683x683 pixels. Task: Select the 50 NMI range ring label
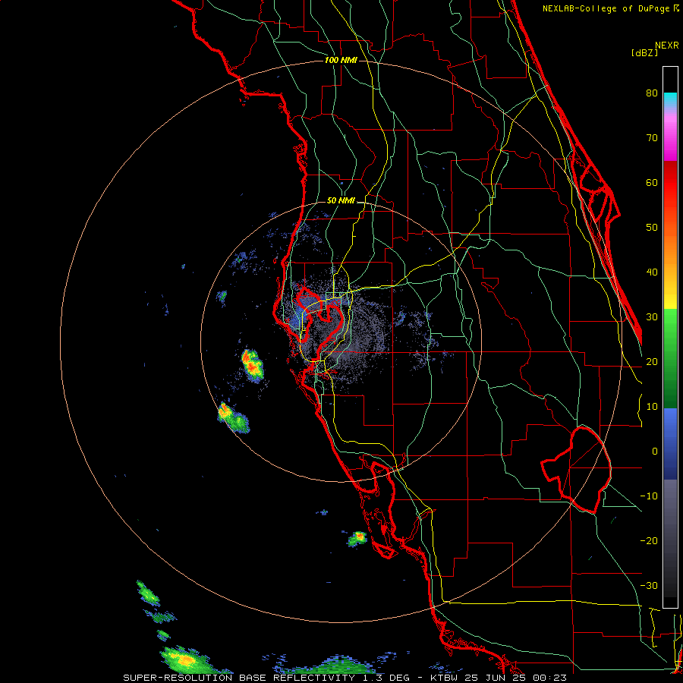(x=341, y=201)
